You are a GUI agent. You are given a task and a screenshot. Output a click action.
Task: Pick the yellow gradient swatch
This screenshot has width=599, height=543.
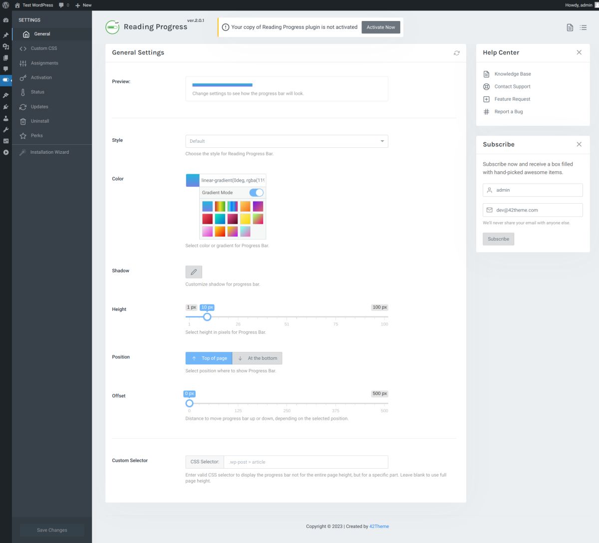[x=245, y=219]
